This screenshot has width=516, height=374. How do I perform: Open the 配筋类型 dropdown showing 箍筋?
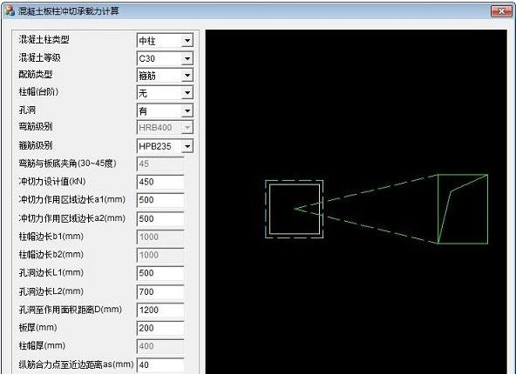click(165, 76)
